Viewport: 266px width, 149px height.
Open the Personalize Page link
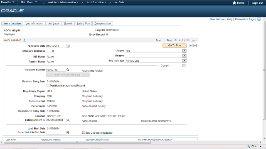pos(245,19)
